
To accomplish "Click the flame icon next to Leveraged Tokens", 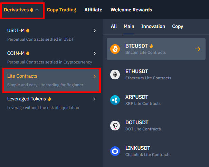I will coord(49,99).
